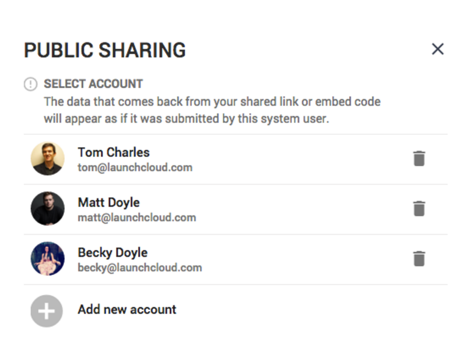Choose the Becky Doyle account name

(x=112, y=253)
